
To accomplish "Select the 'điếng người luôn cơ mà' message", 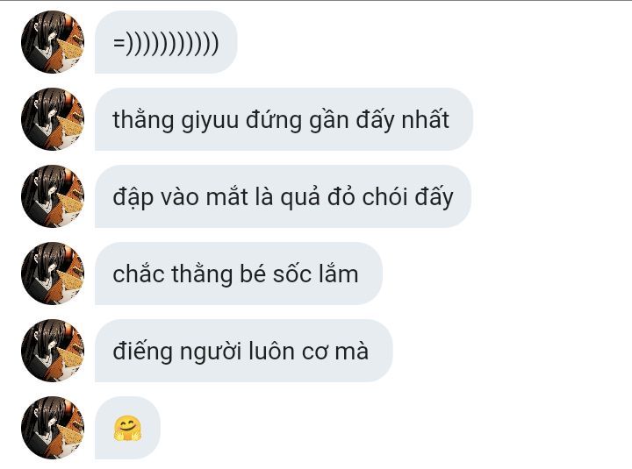I will tap(243, 351).
